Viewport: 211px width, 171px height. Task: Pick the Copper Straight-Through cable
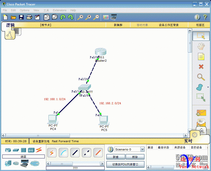[75, 153]
